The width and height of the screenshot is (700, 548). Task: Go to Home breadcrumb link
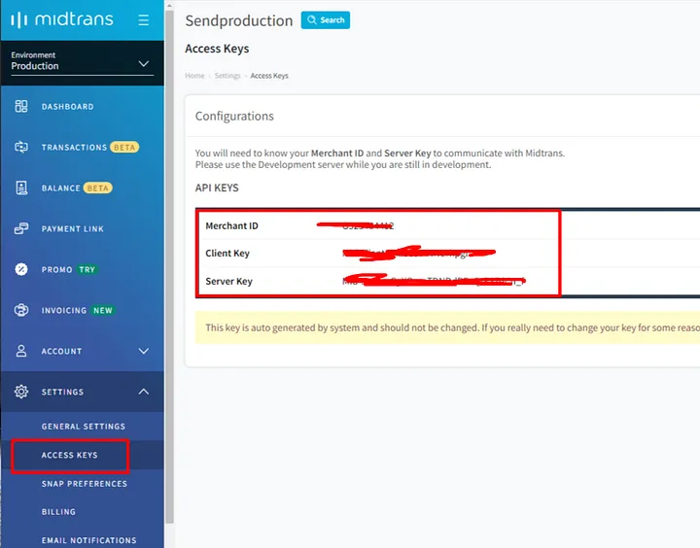pos(194,76)
